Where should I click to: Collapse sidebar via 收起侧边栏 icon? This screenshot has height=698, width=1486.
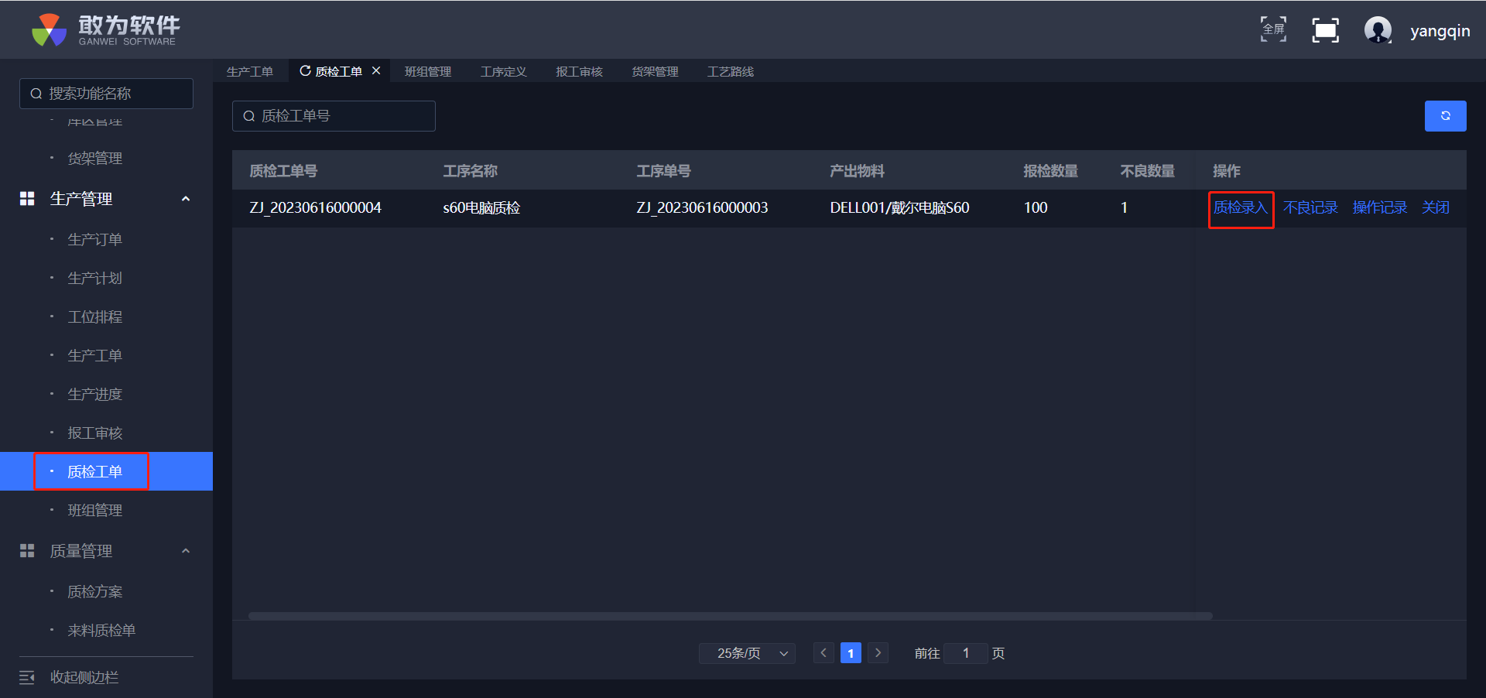coord(27,678)
